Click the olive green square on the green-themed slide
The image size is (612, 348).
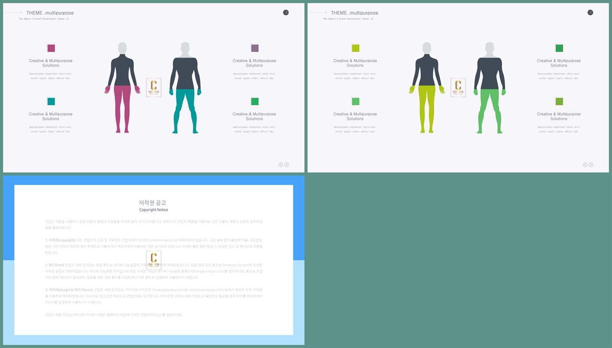tap(559, 101)
